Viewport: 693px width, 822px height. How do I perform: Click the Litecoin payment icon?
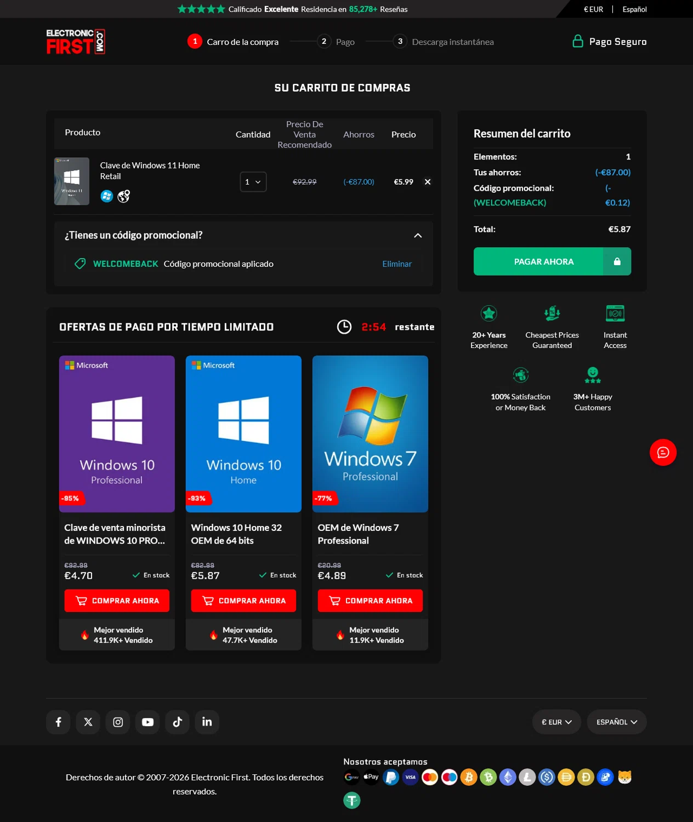coord(527,777)
